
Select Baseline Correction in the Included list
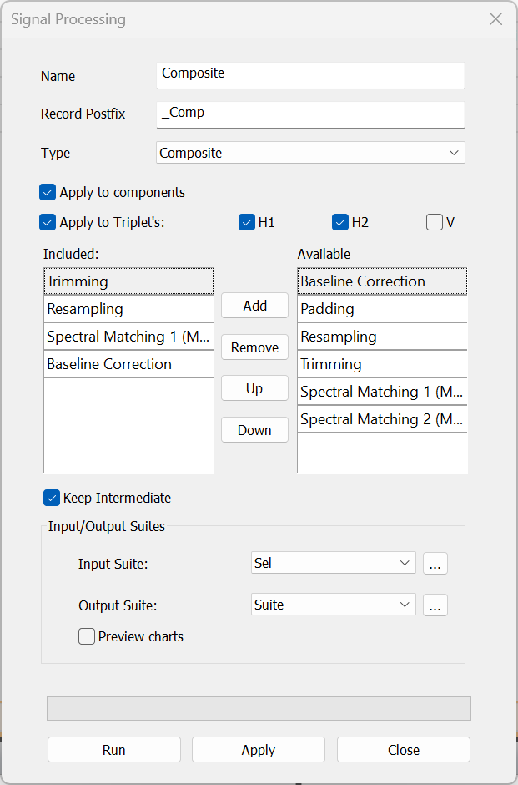pyautogui.click(x=128, y=364)
